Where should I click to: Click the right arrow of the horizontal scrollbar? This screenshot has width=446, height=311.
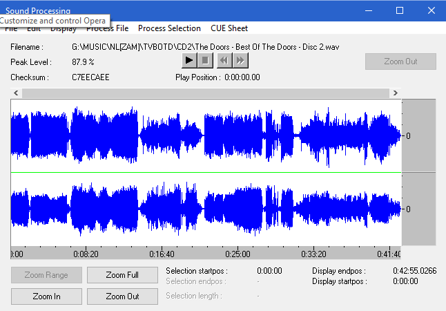click(396, 93)
